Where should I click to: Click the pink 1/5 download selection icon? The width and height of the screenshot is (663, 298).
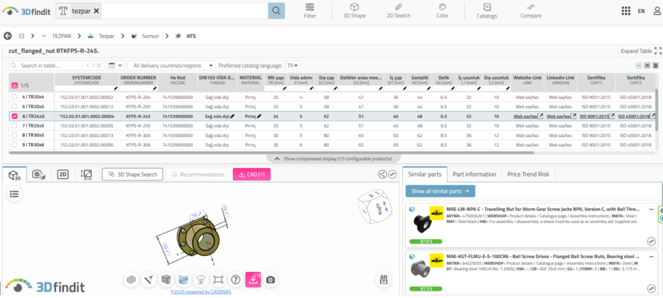15,85
